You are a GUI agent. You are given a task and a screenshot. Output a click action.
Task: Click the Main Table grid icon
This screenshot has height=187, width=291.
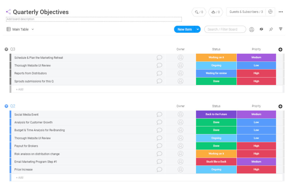(9, 29)
